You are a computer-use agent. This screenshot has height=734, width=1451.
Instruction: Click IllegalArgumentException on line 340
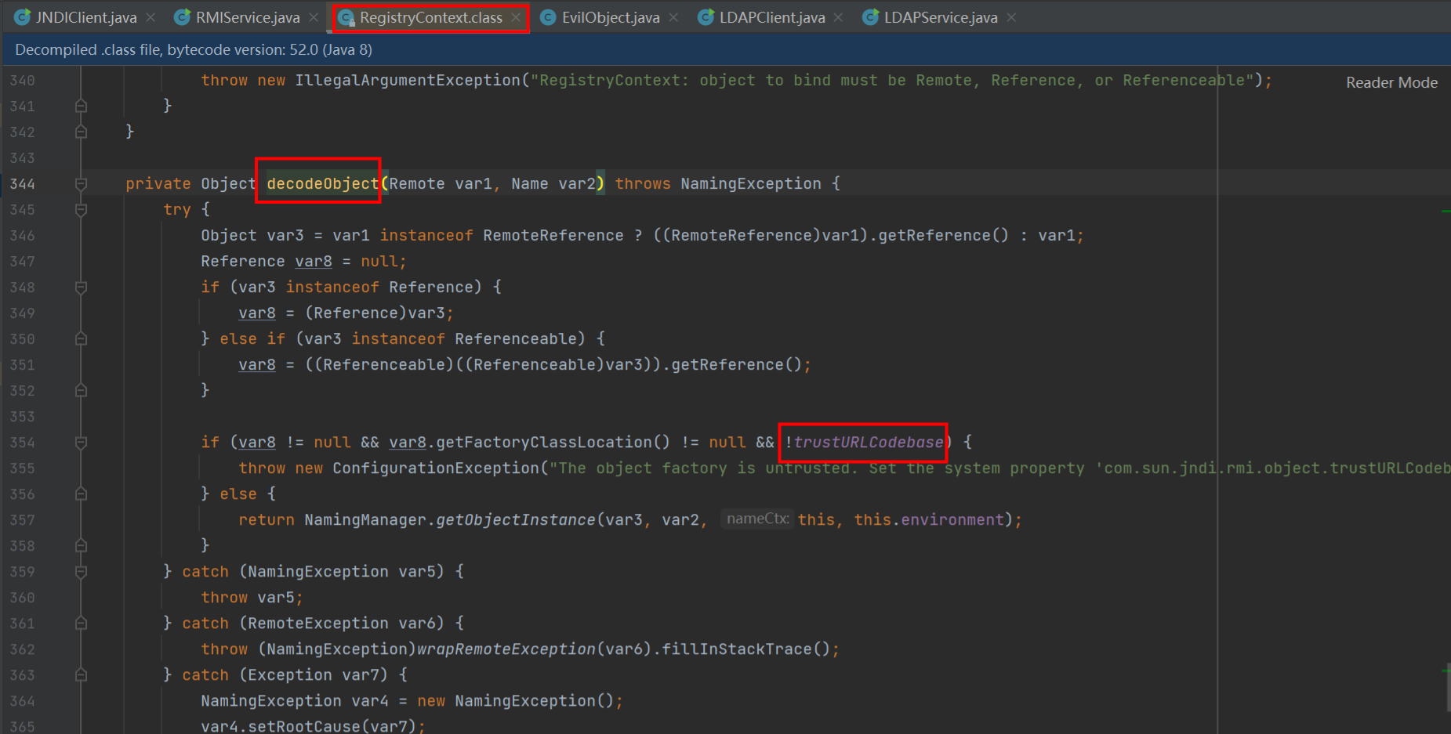408,80
